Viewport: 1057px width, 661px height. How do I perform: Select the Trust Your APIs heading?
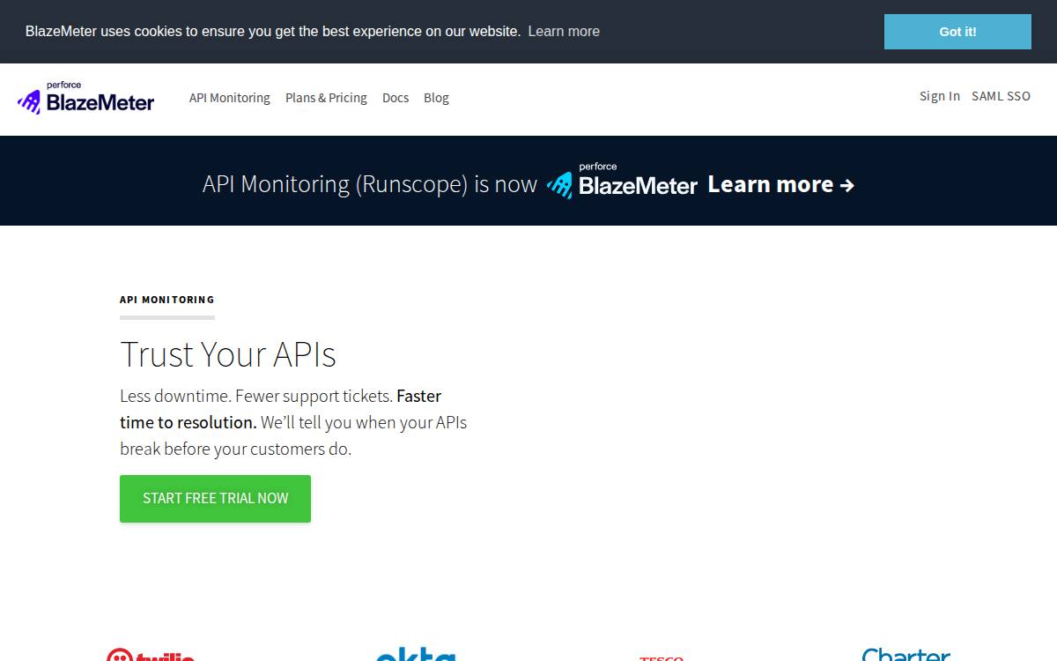pos(228,354)
